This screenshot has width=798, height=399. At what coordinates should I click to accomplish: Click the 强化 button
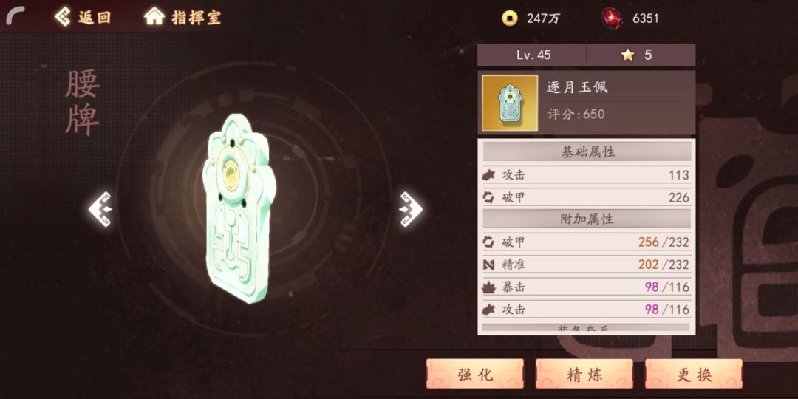pyautogui.click(x=475, y=374)
